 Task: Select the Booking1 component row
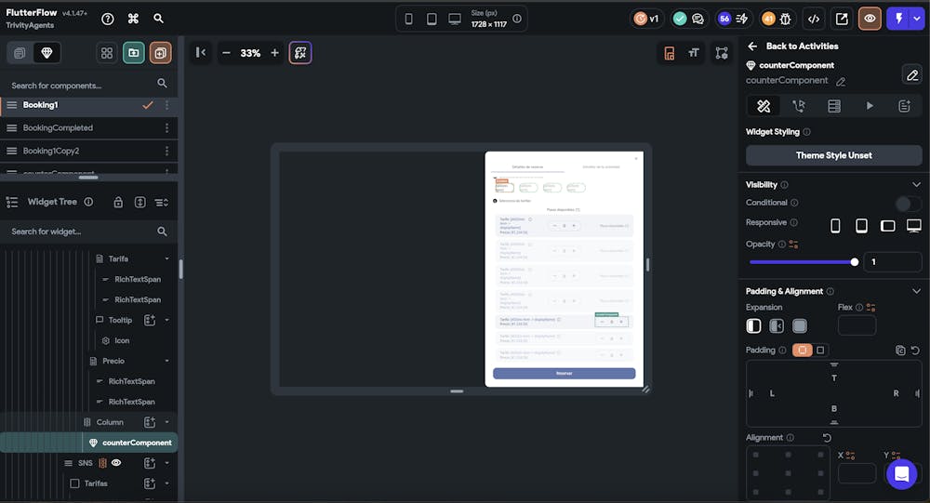pos(89,105)
